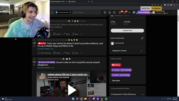Close the Cecilia D'Anastasio tab
The height and width of the screenshot is (101, 179).
[x=66, y=2]
